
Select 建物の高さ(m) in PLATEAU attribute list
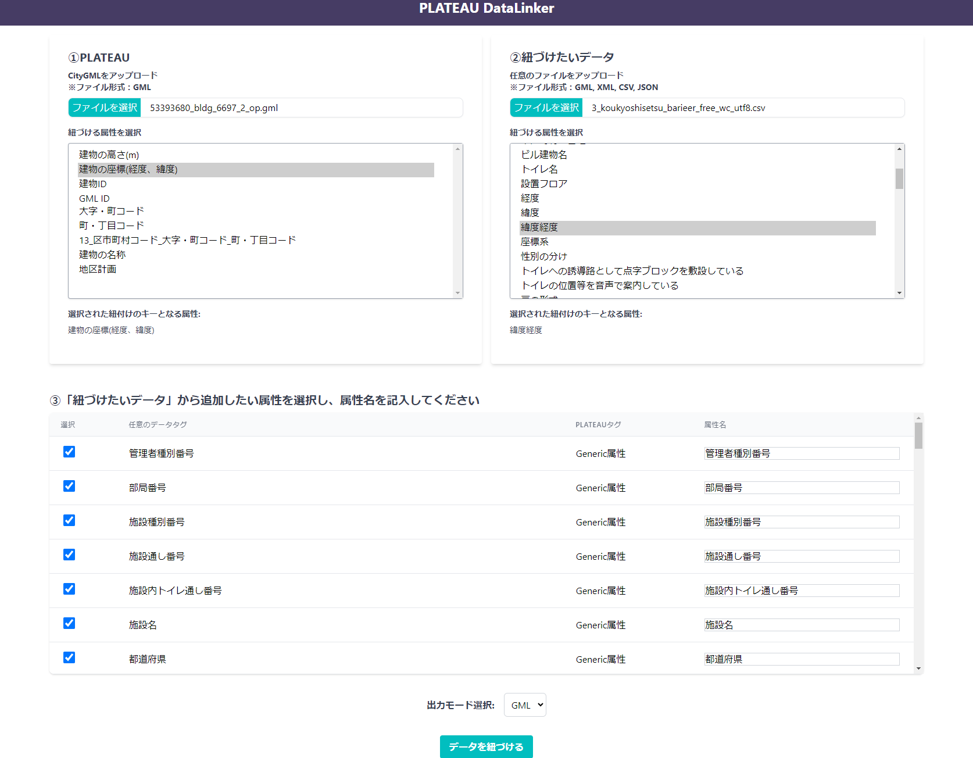tap(256, 155)
